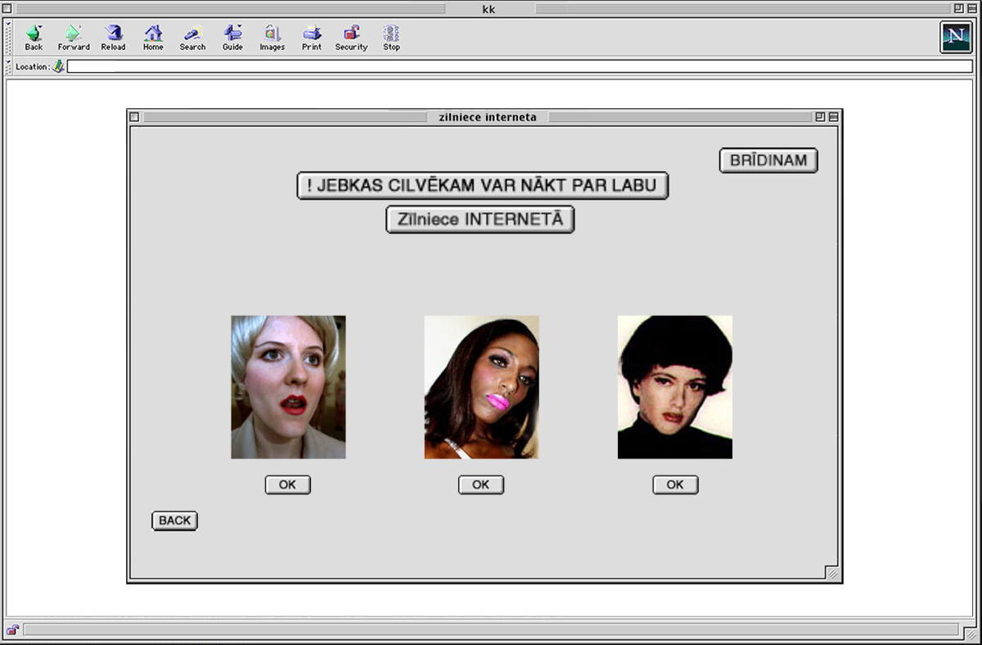Click the BACK button in the dialog
982x645 pixels.
pos(174,521)
